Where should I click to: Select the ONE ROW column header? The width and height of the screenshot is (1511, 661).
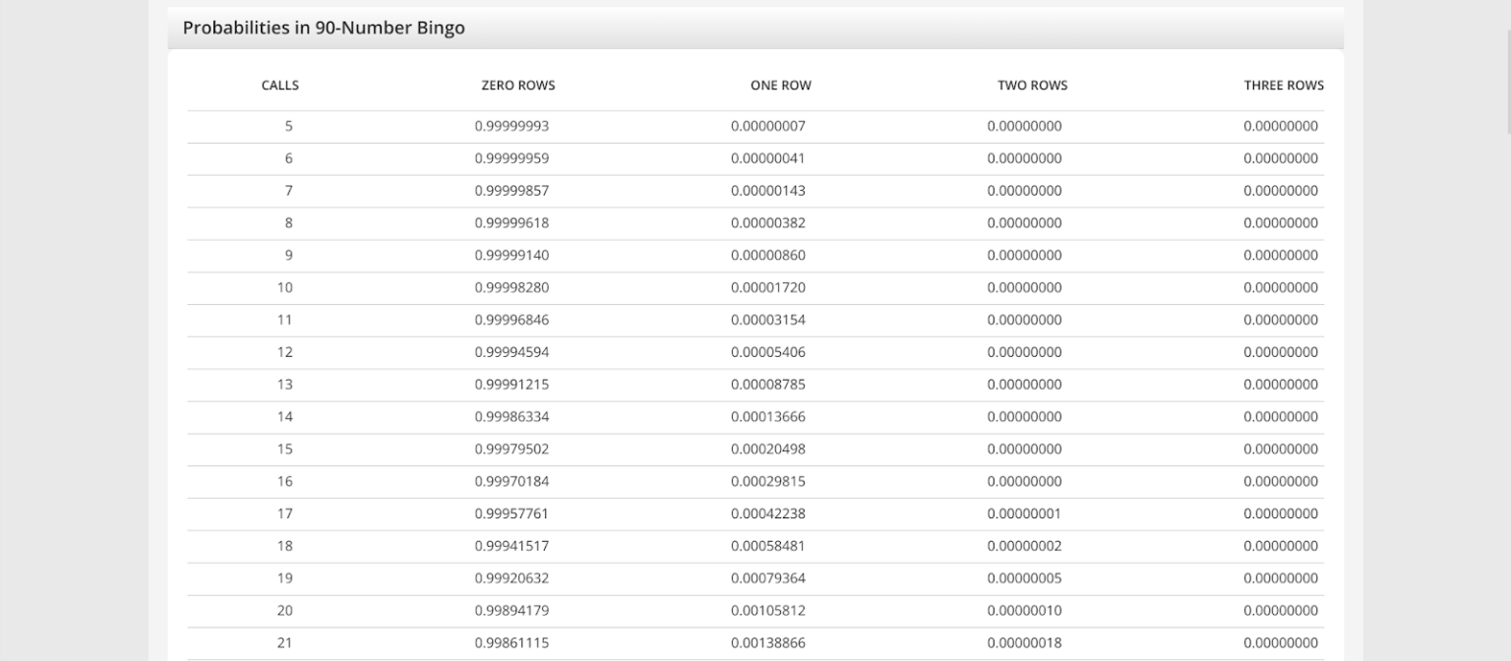coord(780,86)
